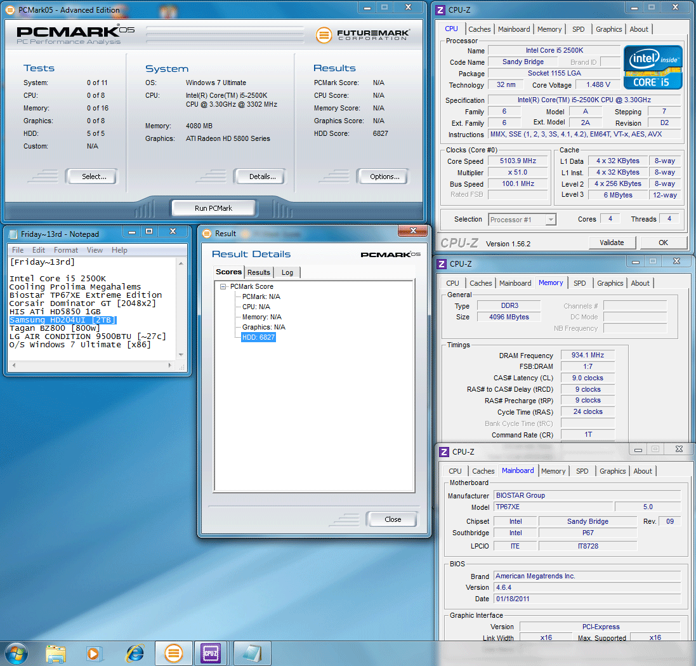Click Notepad horizontal scrollbar
The height and width of the screenshot is (666, 696).
pos(91,366)
